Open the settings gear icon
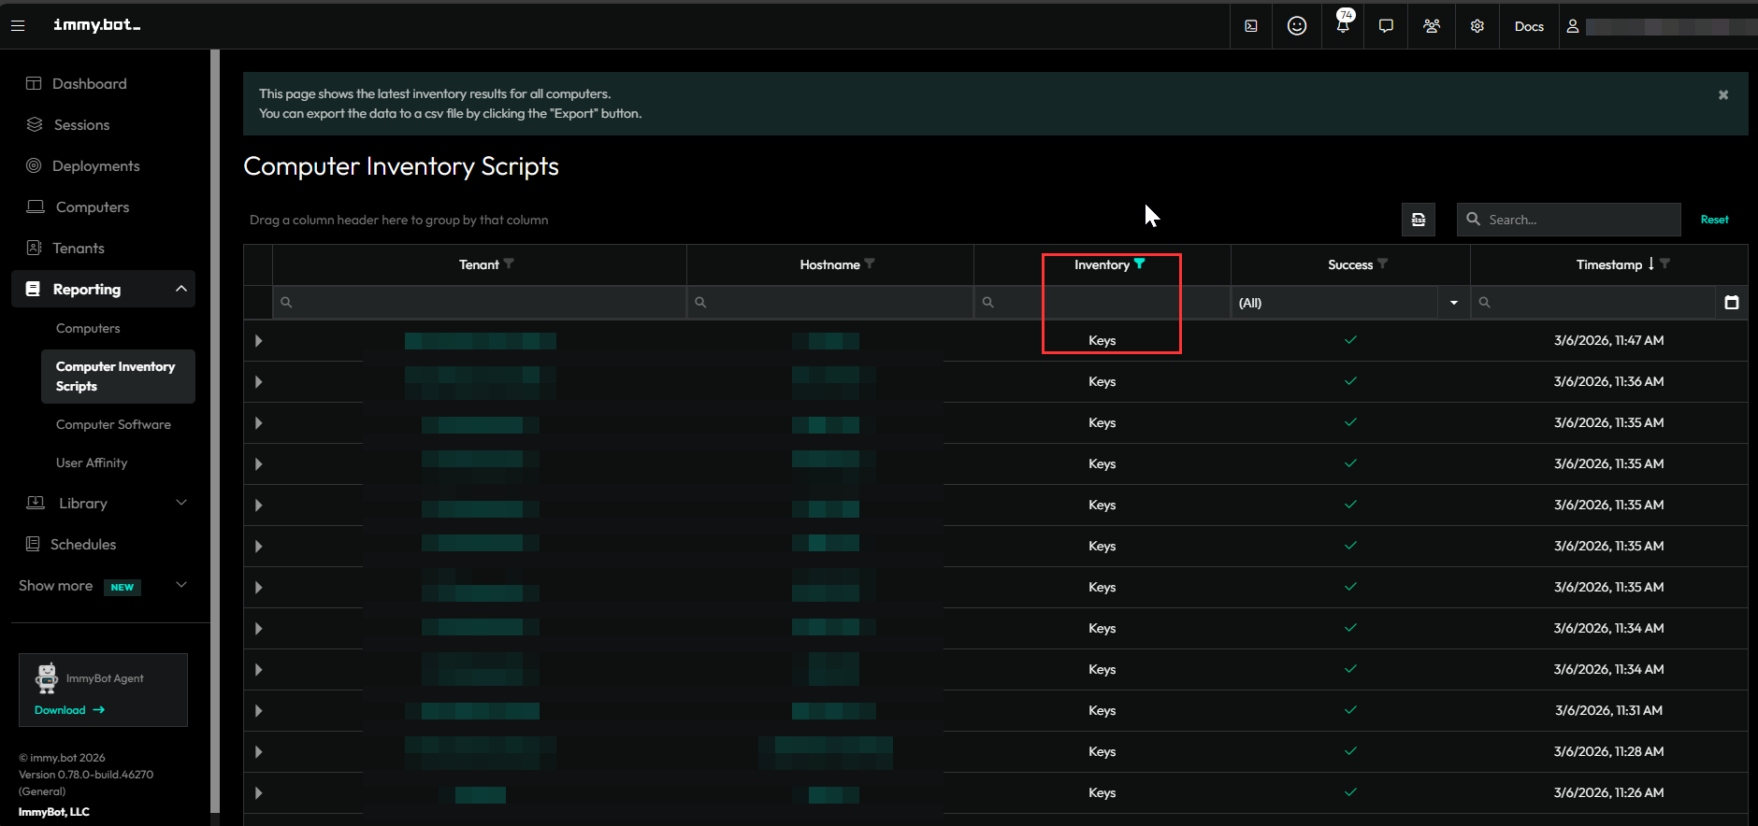 click(1477, 26)
